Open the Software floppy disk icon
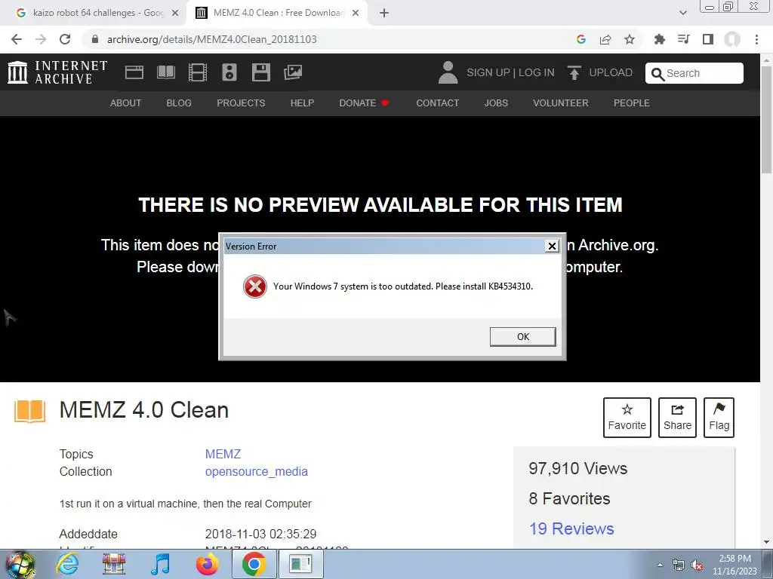773x579 pixels. (260, 72)
